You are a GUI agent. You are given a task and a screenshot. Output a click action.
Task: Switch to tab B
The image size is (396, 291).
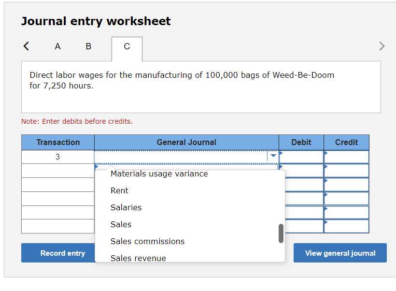coord(88,46)
